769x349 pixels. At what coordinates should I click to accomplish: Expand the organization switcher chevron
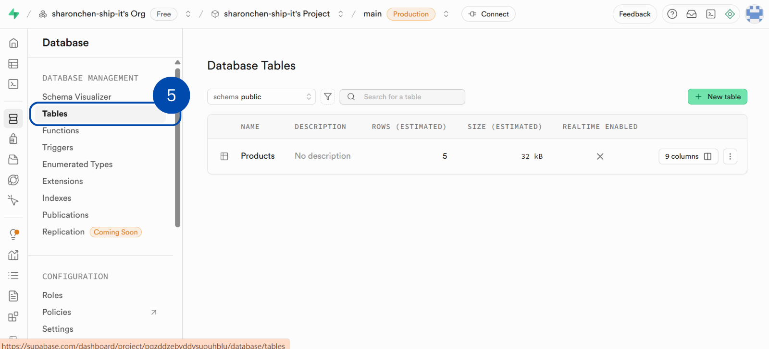188,14
